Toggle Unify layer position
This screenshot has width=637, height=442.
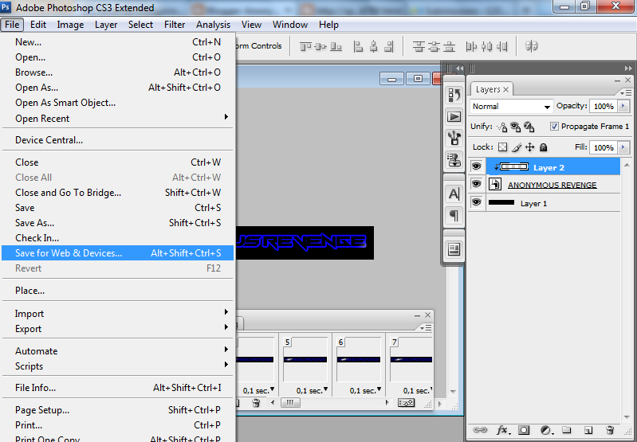502,127
